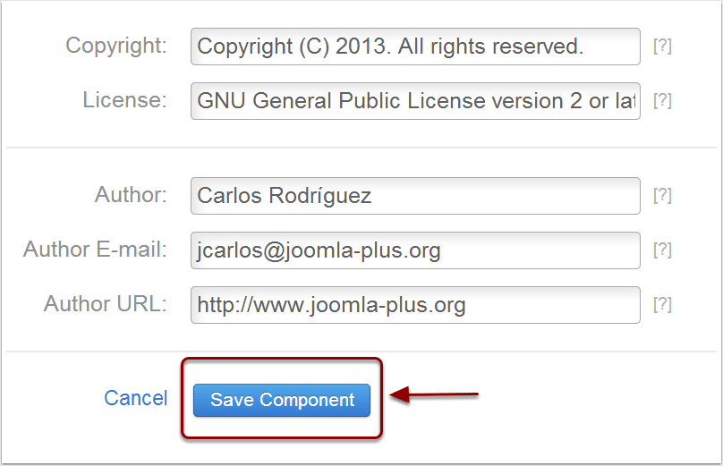Click the 'Copyright:' field label
Image resolution: width=723 pixels, height=466 pixels.
click(x=116, y=47)
